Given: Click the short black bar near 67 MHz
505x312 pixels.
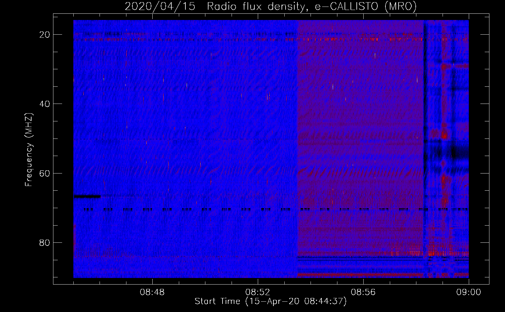Looking at the screenshot, I should [x=87, y=196].
